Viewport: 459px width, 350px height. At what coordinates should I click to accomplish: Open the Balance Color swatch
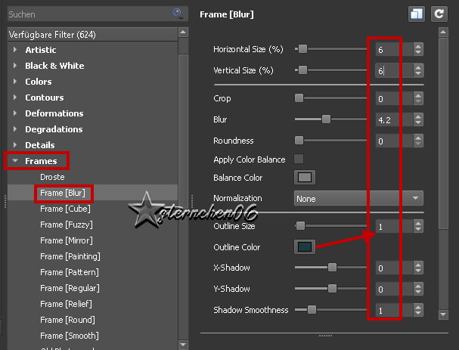304,178
